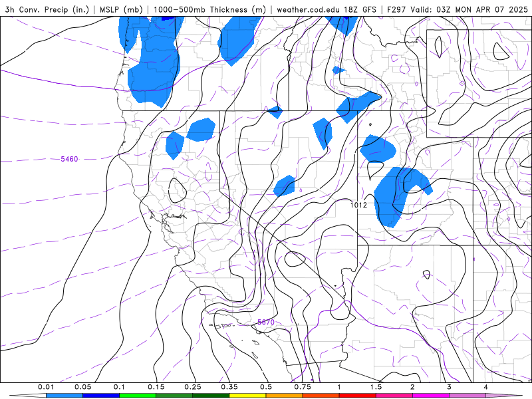Pick the orange 0.5–0.75 colorbar swatch
This screenshot has height=399, width=532.
[285, 396]
